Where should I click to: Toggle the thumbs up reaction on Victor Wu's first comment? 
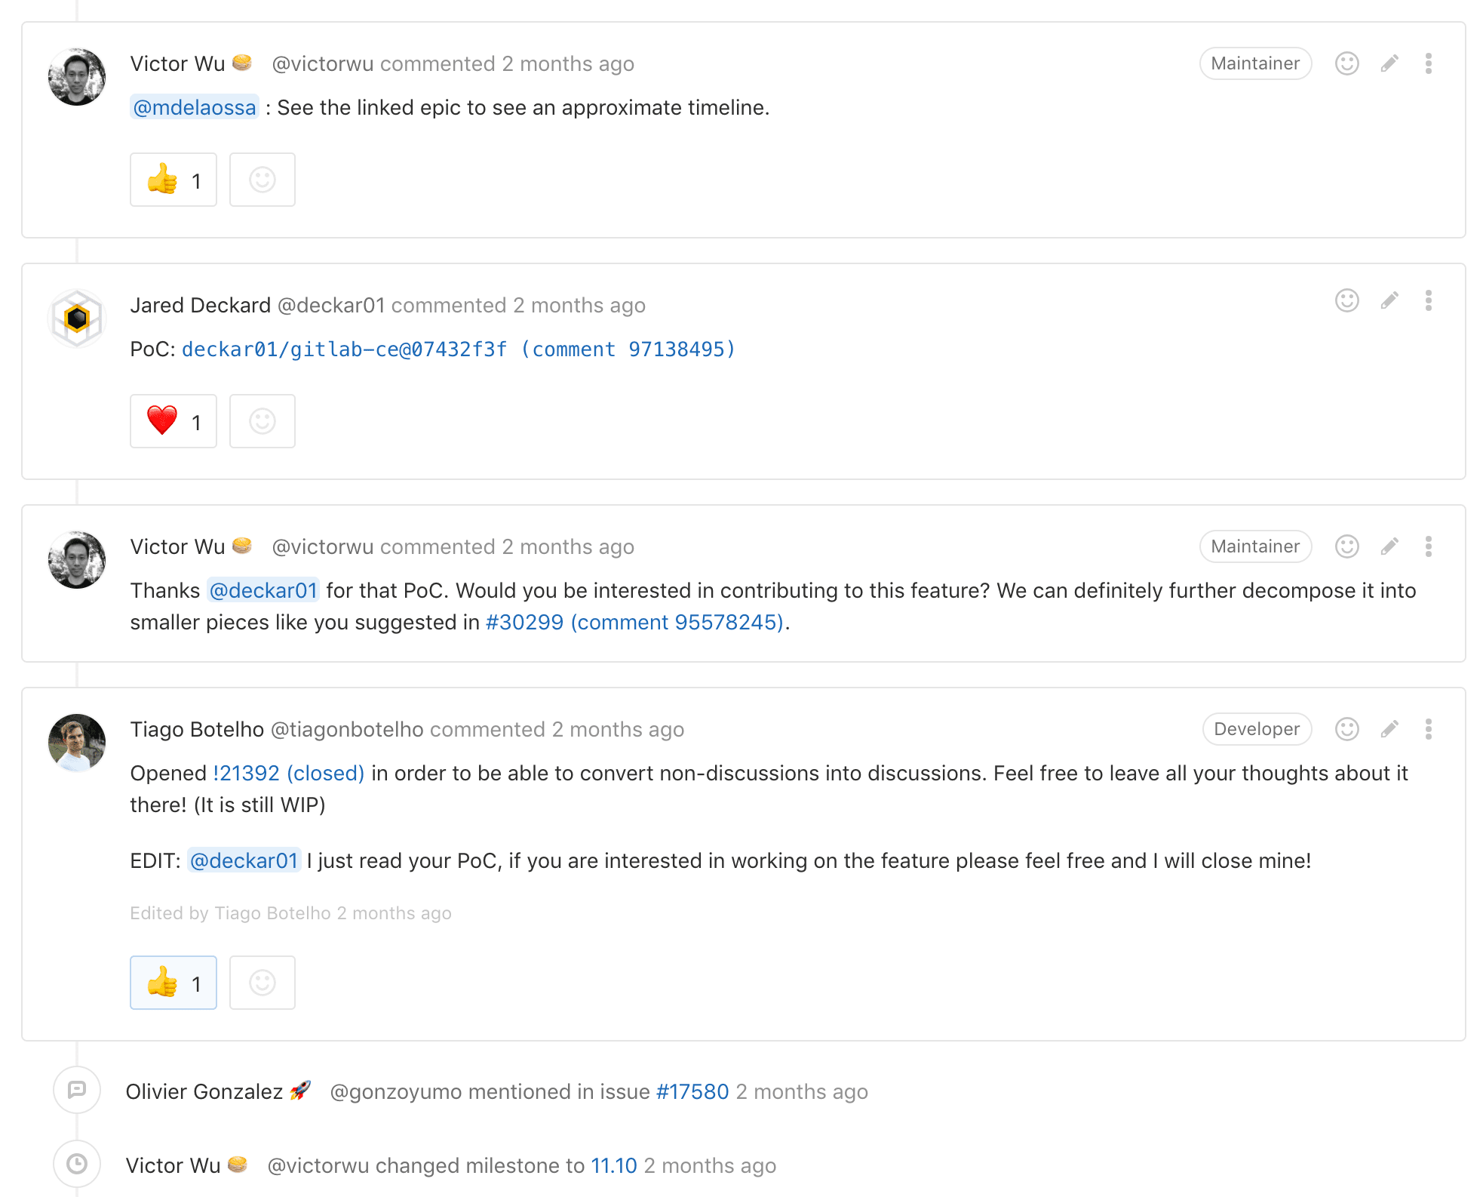(x=173, y=180)
